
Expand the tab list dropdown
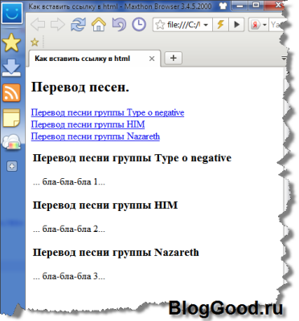[x=284, y=58]
